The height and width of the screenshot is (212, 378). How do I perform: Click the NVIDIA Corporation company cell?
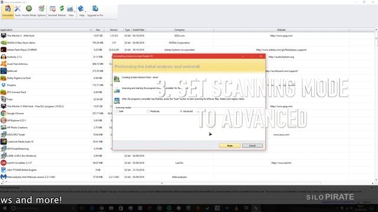180,42
